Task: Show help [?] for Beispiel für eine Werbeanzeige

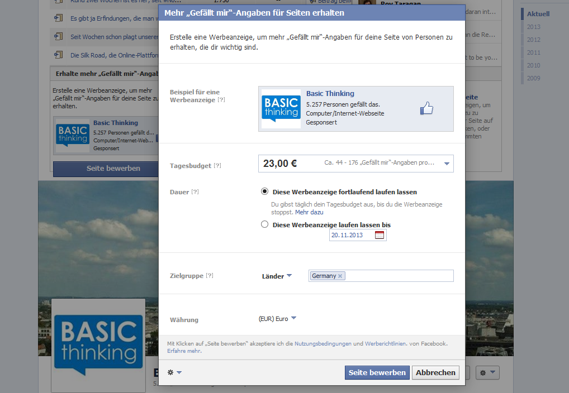Action: [221, 100]
